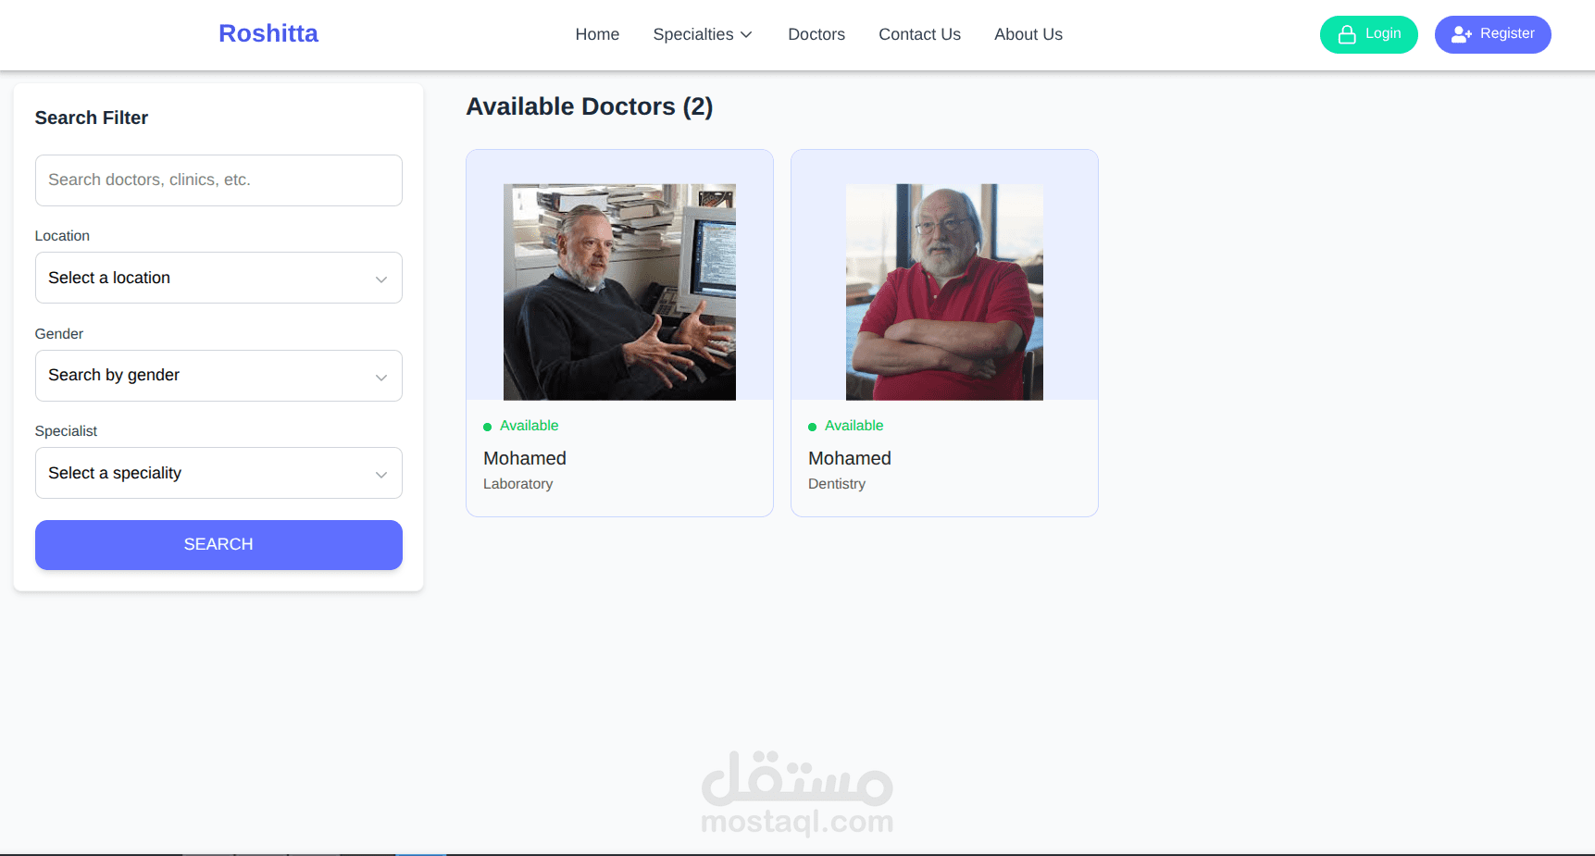The height and width of the screenshot is (856, 1595).
Task: Click the Search Filter heading
Action: (92, 118)
